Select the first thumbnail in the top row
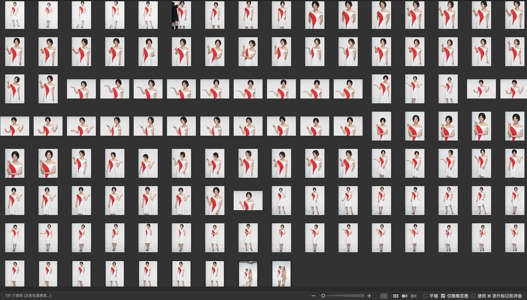Screen dimensions: 527x300 click(15, 15)
